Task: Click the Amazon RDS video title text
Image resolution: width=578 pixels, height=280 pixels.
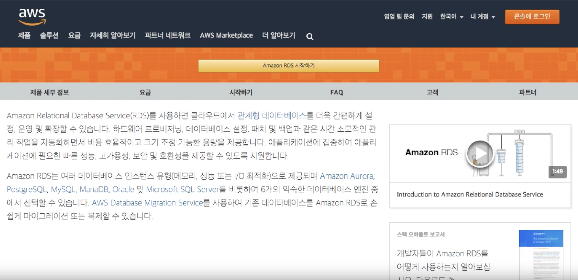Action: pos(431,152)
